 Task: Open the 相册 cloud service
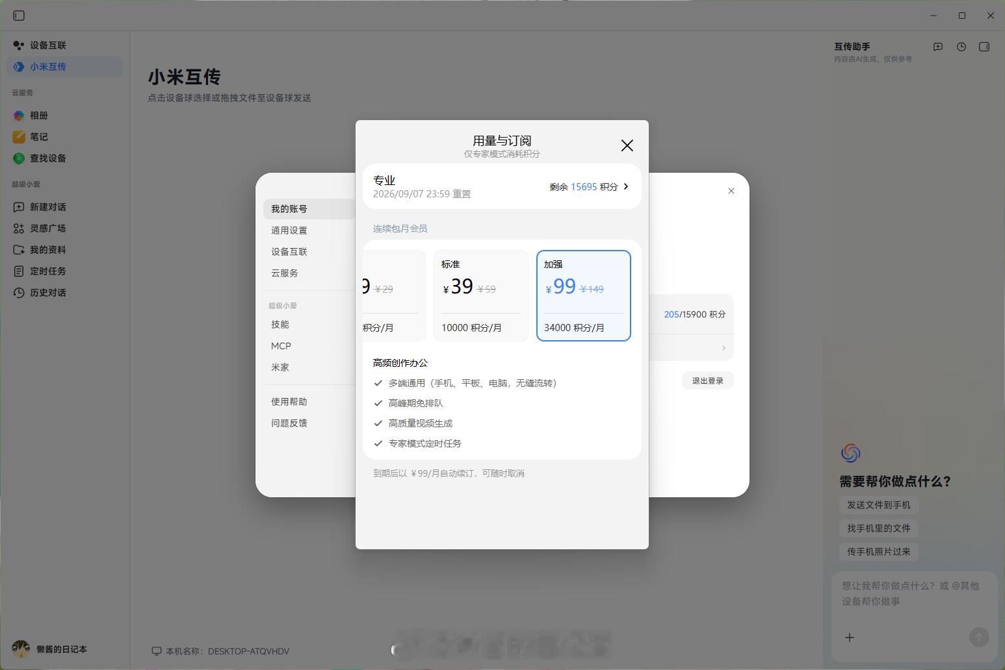(x=65, y=116)
